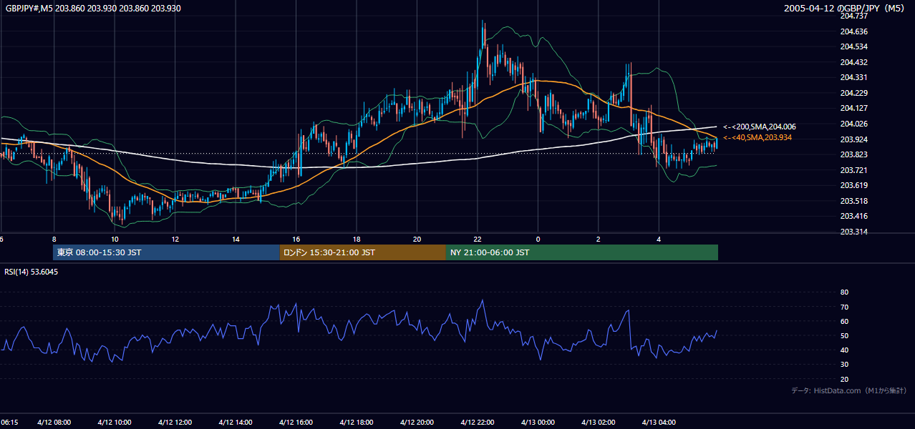Click hour label 14 under the price chart
Screen dimensions: 915x429
pyautogui.click(x=236, y=239)
